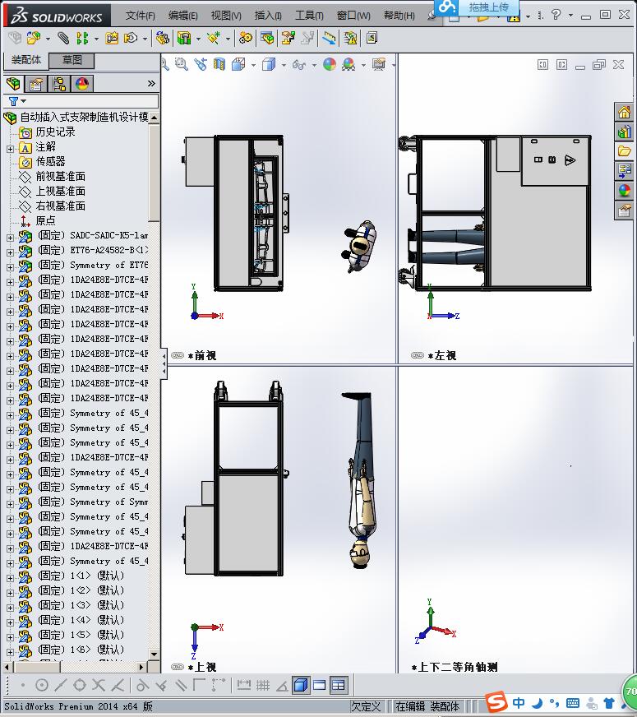
Task: Switch to the 装配体 tab
Action: click(x=26, y=60)
